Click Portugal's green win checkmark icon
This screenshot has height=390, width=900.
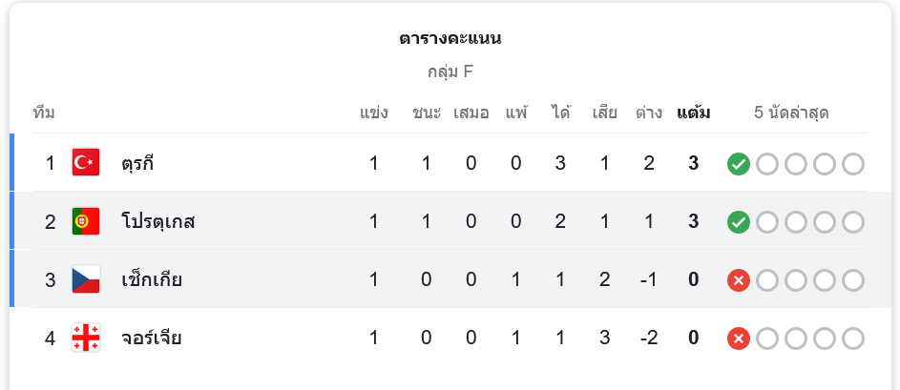739,222
